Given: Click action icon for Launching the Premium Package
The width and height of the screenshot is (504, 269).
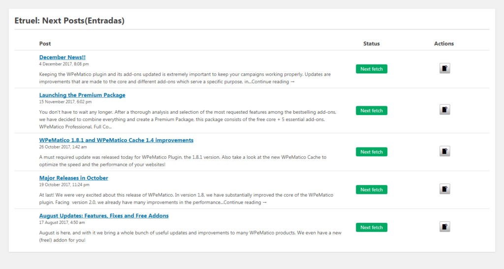Looking at the screenshot, I should 444,110.
